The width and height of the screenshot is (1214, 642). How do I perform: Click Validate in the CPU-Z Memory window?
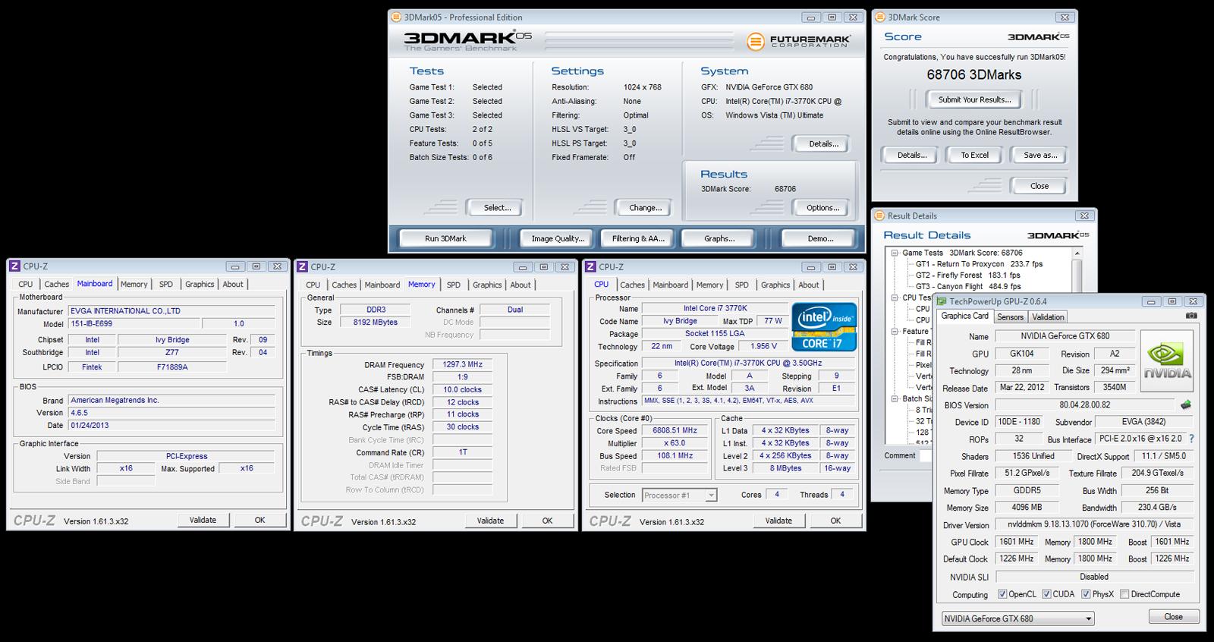point(490,521)
